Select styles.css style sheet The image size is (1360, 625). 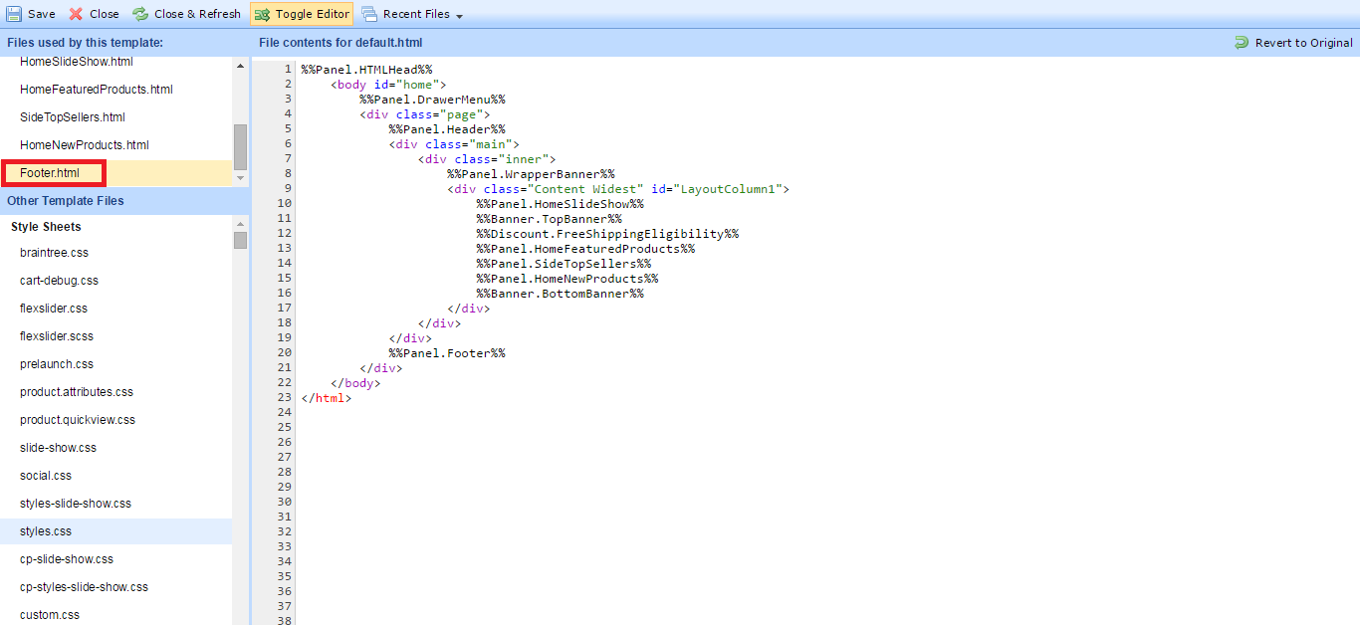[46, 531]
